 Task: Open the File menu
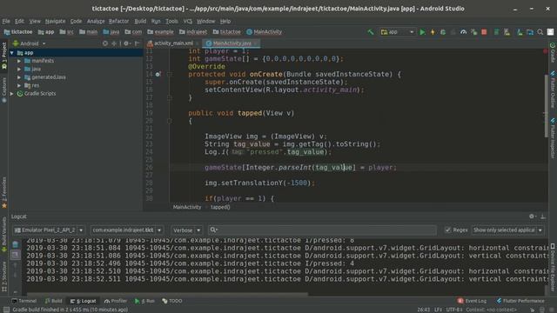pyautogui.click(x=6, y=21)
